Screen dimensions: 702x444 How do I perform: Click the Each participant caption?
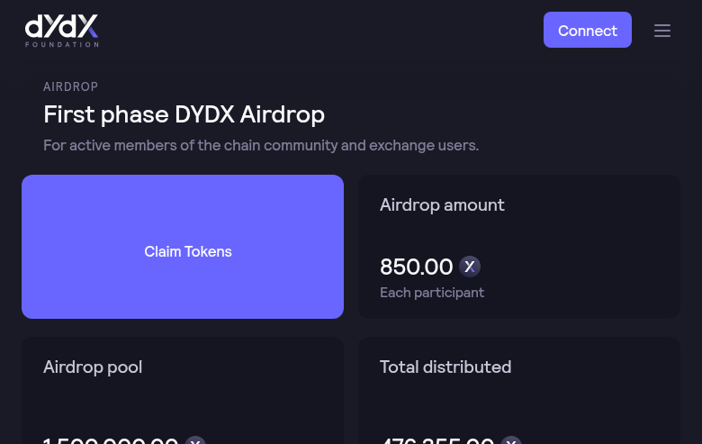tap(432, 292)
